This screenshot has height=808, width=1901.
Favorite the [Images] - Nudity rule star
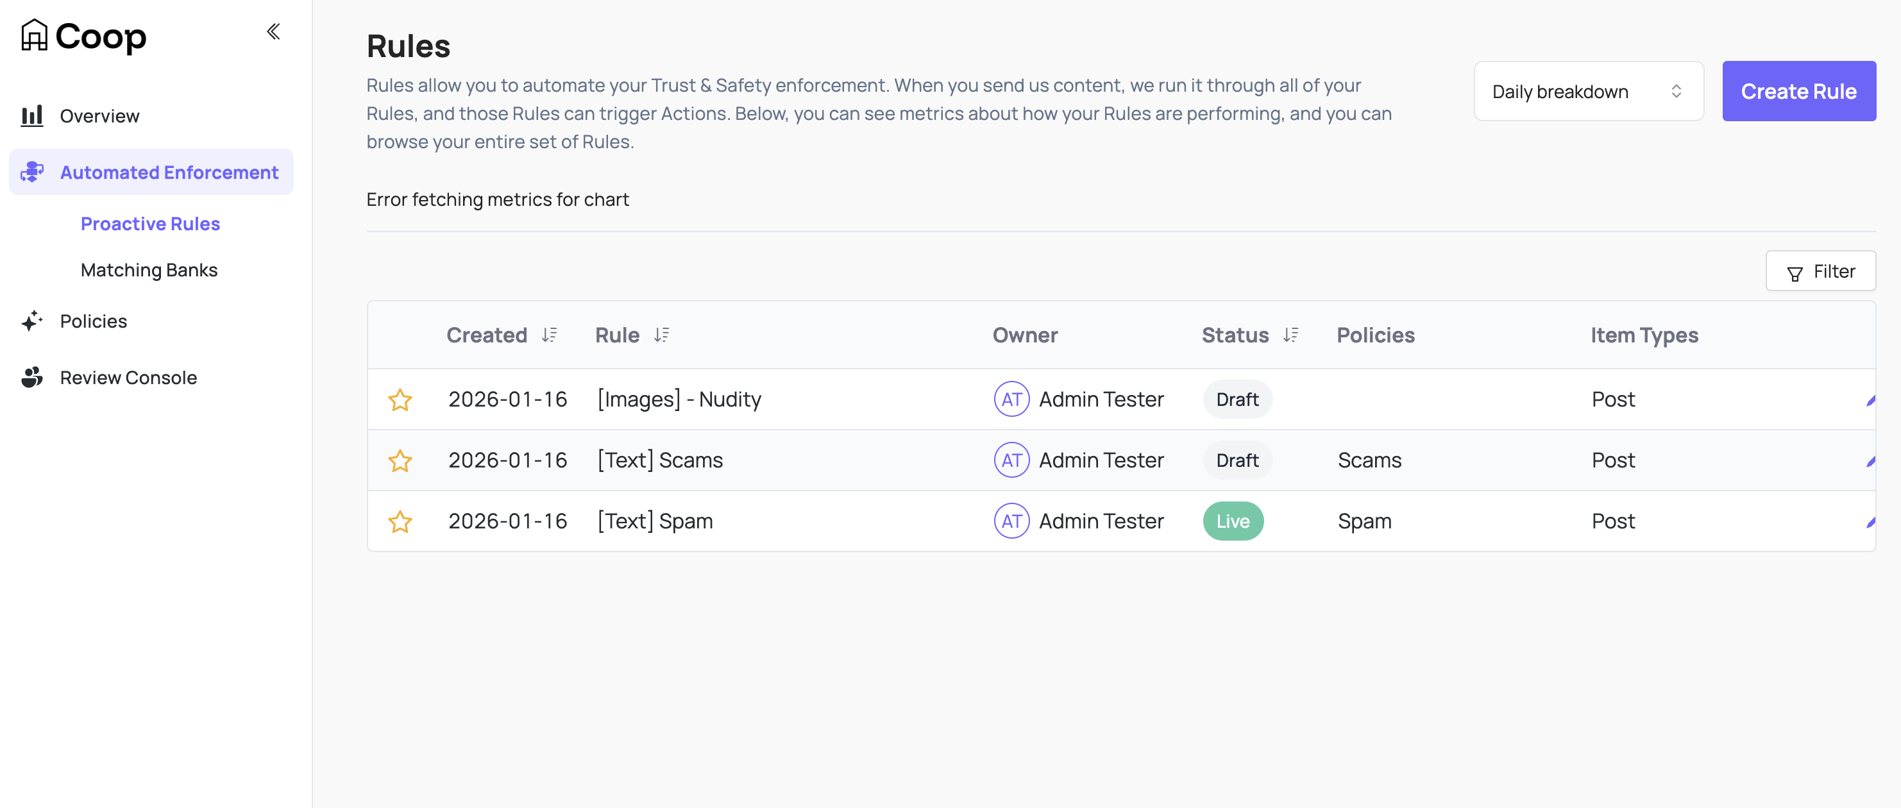[401, 400]
